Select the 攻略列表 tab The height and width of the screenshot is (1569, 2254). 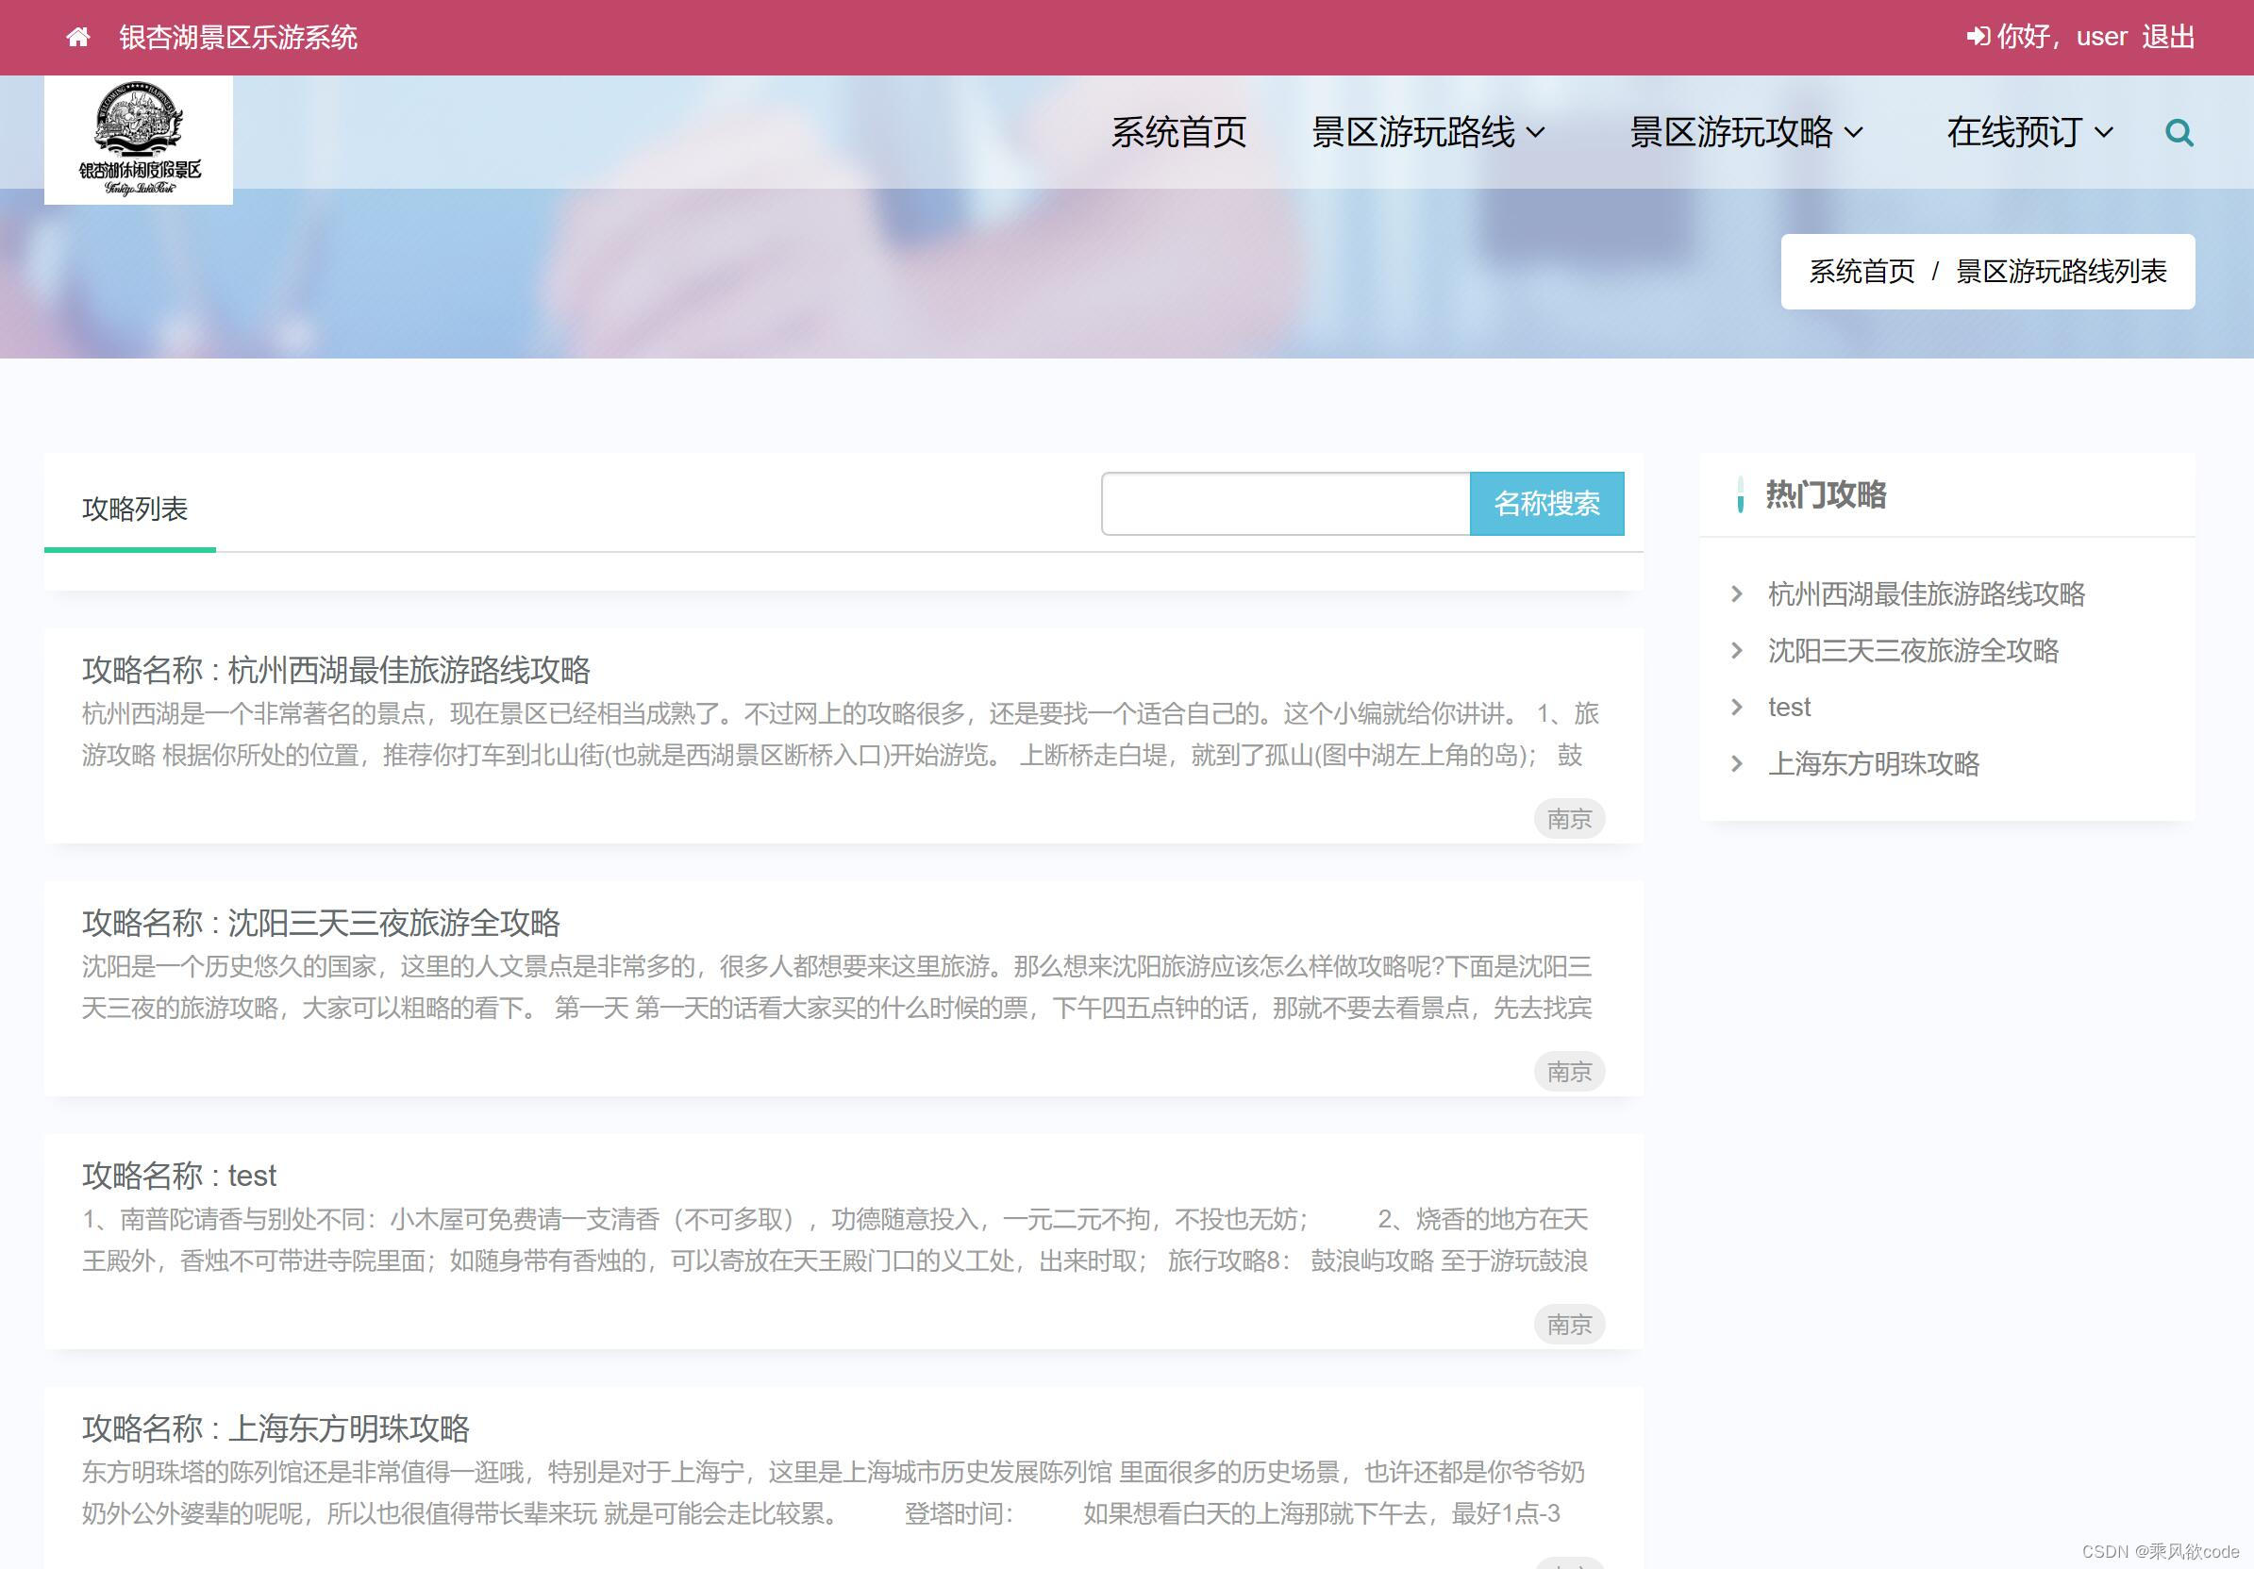135,509
